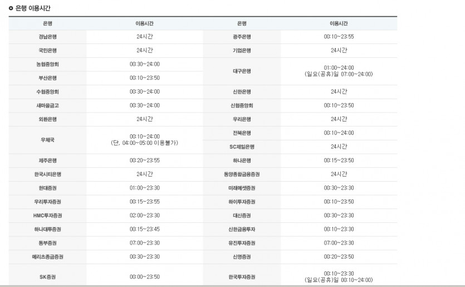Select the 외환은행 name cell
The image size is (465, 287).
click(x=47, y=119)
